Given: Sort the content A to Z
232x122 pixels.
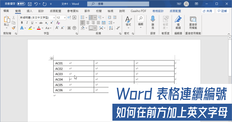Looking at the screenshot, I should pyautogui.click(x=111, y=28).
